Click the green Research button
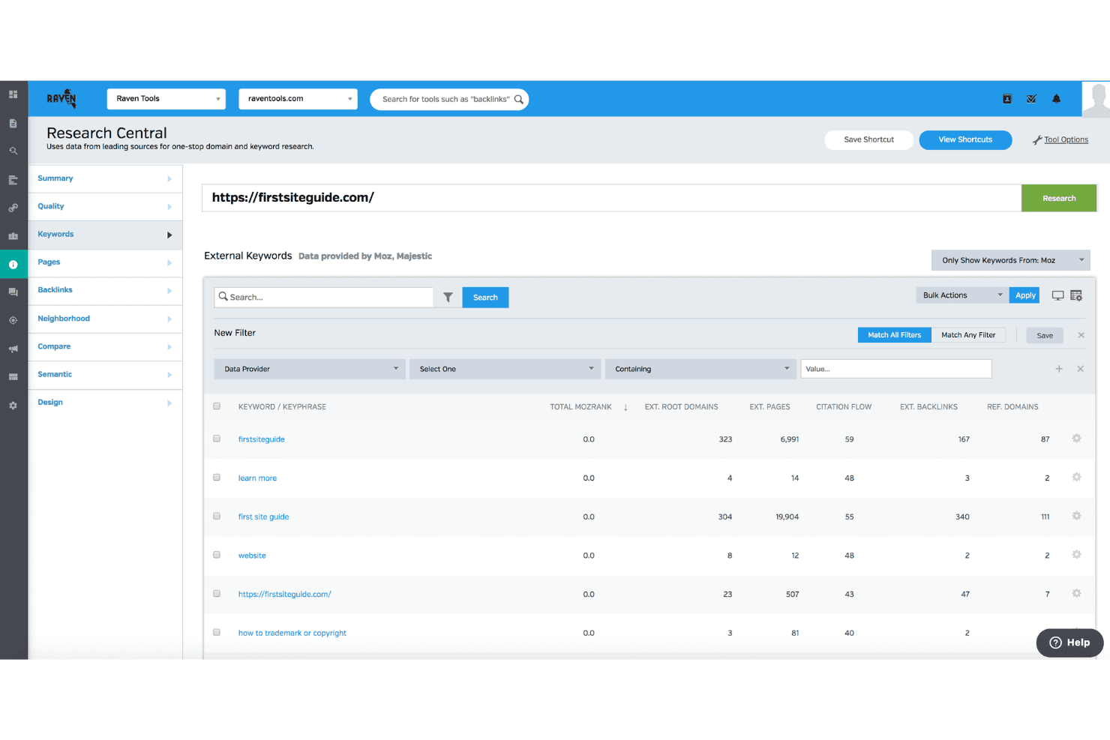Screen dimensions: 1110x740 pos(1059,198)
